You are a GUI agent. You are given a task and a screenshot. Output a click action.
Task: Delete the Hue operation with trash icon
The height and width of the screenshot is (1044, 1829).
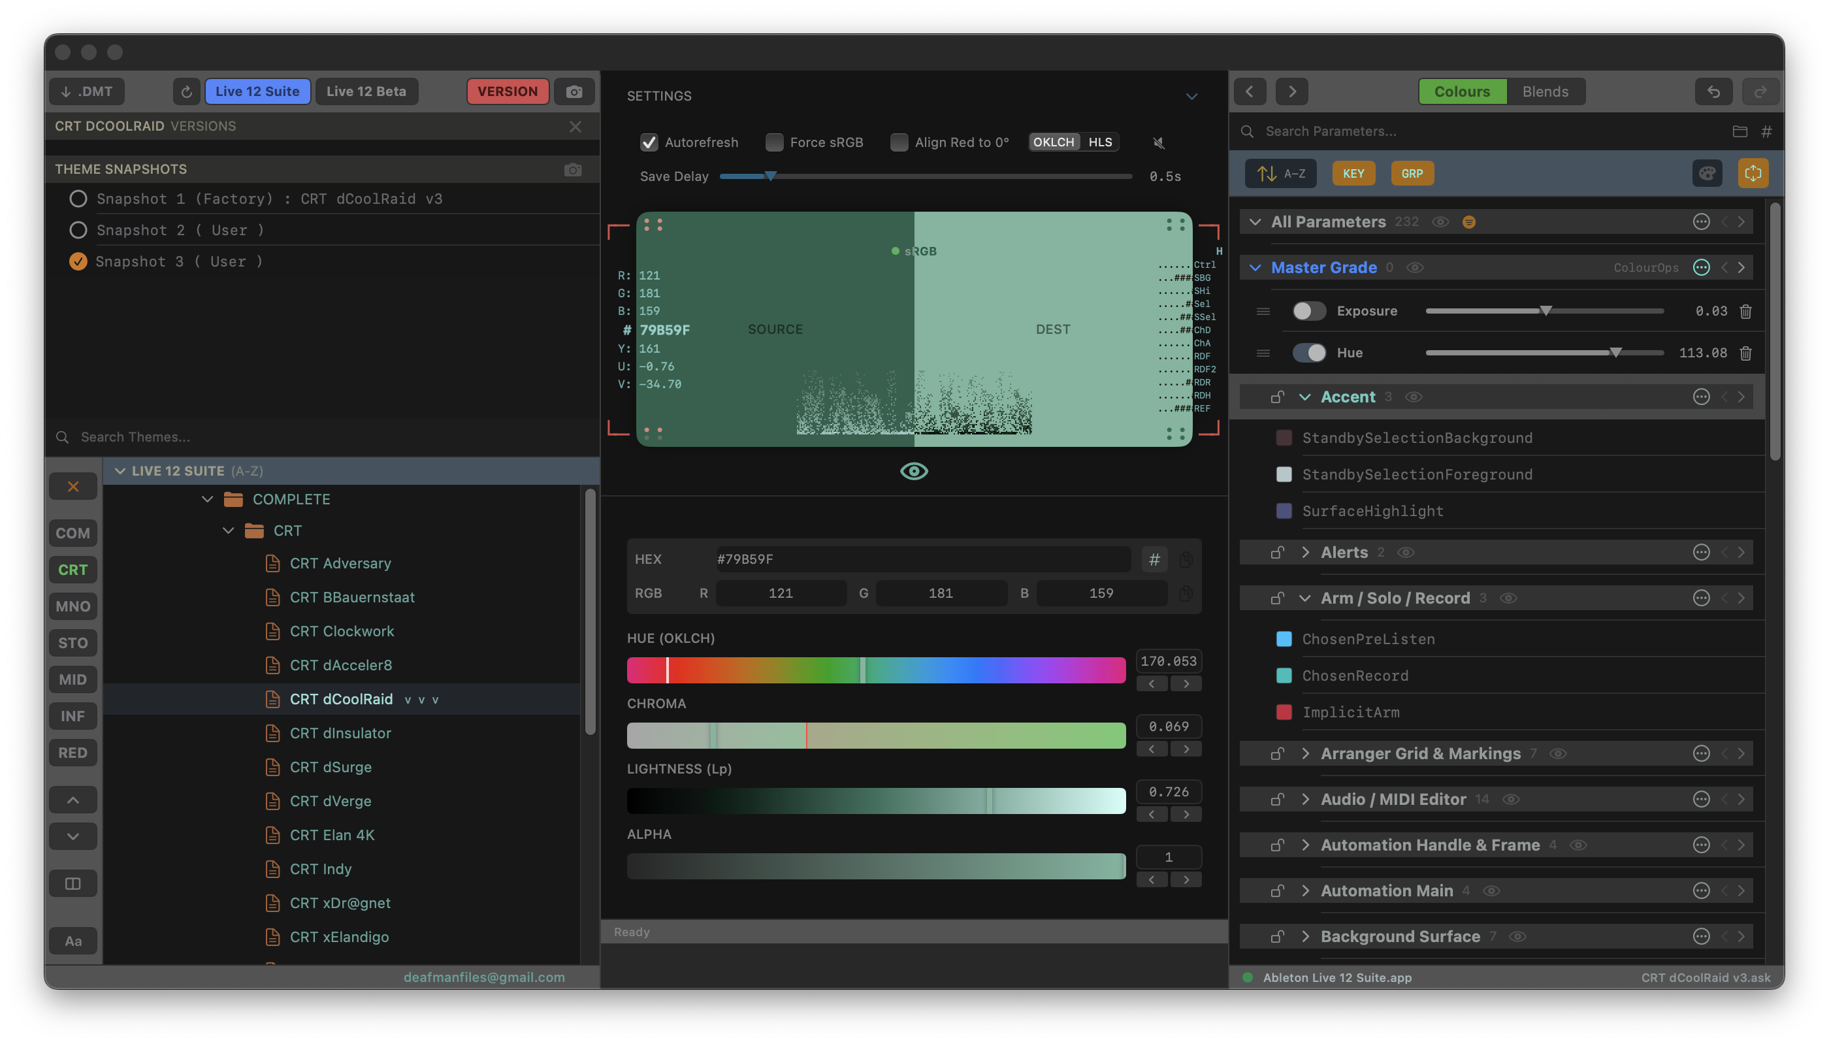click(1745, 353)
